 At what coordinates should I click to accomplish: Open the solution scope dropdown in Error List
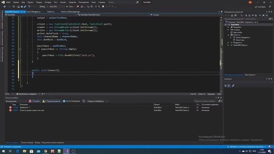[x=16, y=101]
